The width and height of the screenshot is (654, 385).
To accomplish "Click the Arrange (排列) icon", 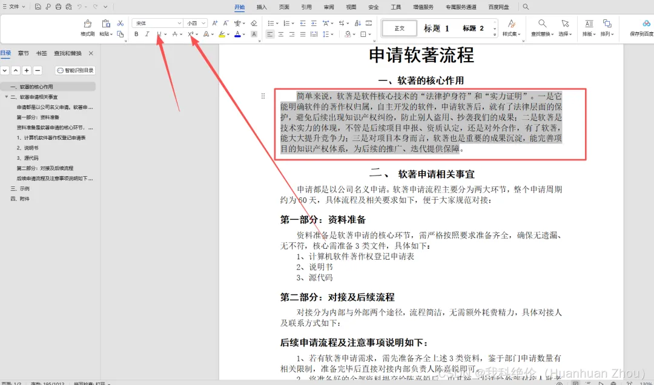I will (x=607, y=24).
